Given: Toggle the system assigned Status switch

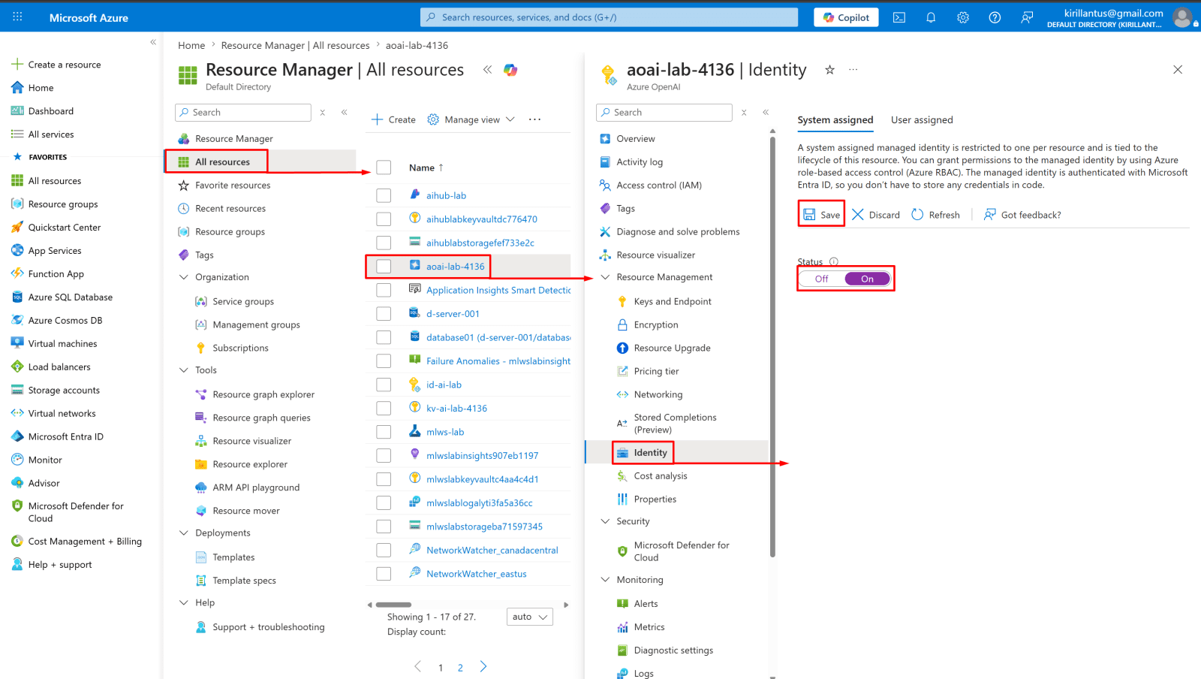Looking at the screenshot, I should click(x=845, y=279).
